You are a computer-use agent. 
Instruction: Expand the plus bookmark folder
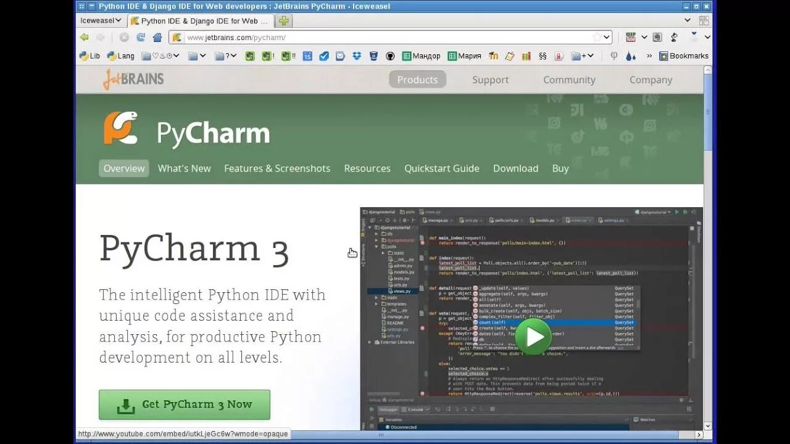(x=583, y=55)
